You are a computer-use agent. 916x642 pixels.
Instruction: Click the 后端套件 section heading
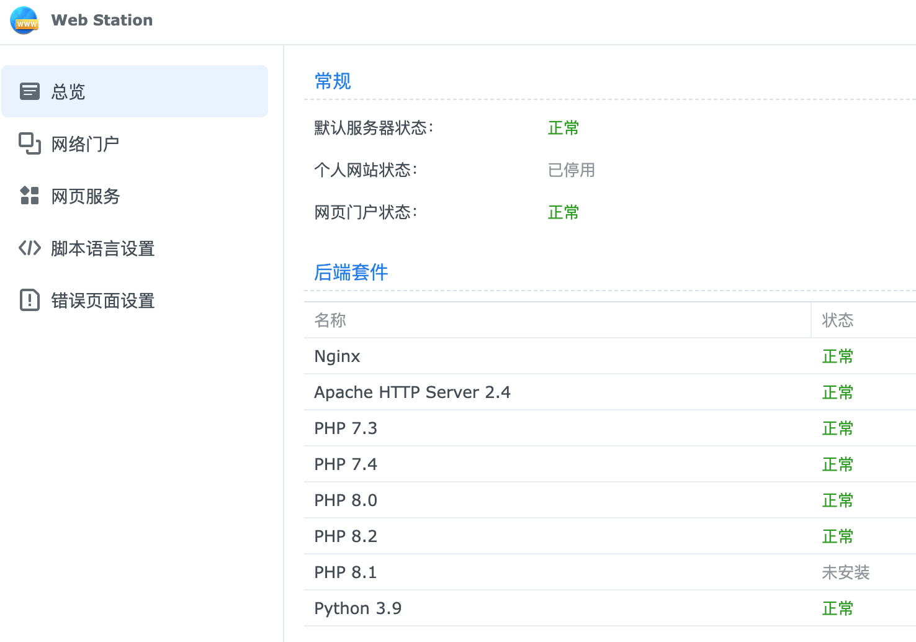[x=351, y=272]
